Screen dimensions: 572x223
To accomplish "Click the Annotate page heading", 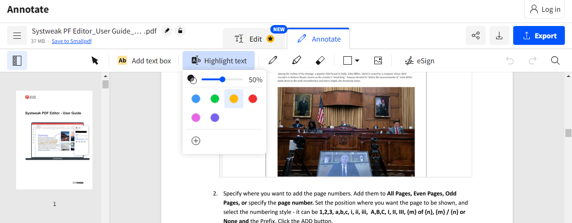I will point(28,9).
